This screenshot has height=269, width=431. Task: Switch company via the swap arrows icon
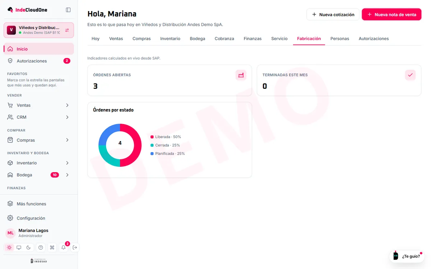[x=67, y=30]
